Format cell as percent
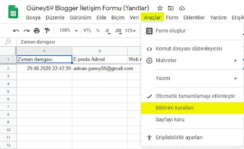 pyautogui.click(x=98, y=30)
